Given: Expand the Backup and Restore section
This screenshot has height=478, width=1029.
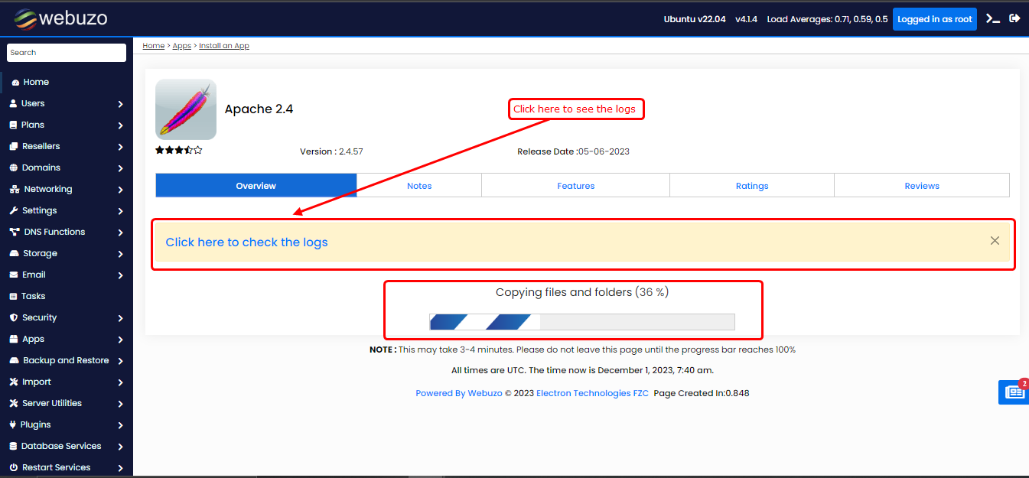Looking at the screenshot, I should 121,361.
